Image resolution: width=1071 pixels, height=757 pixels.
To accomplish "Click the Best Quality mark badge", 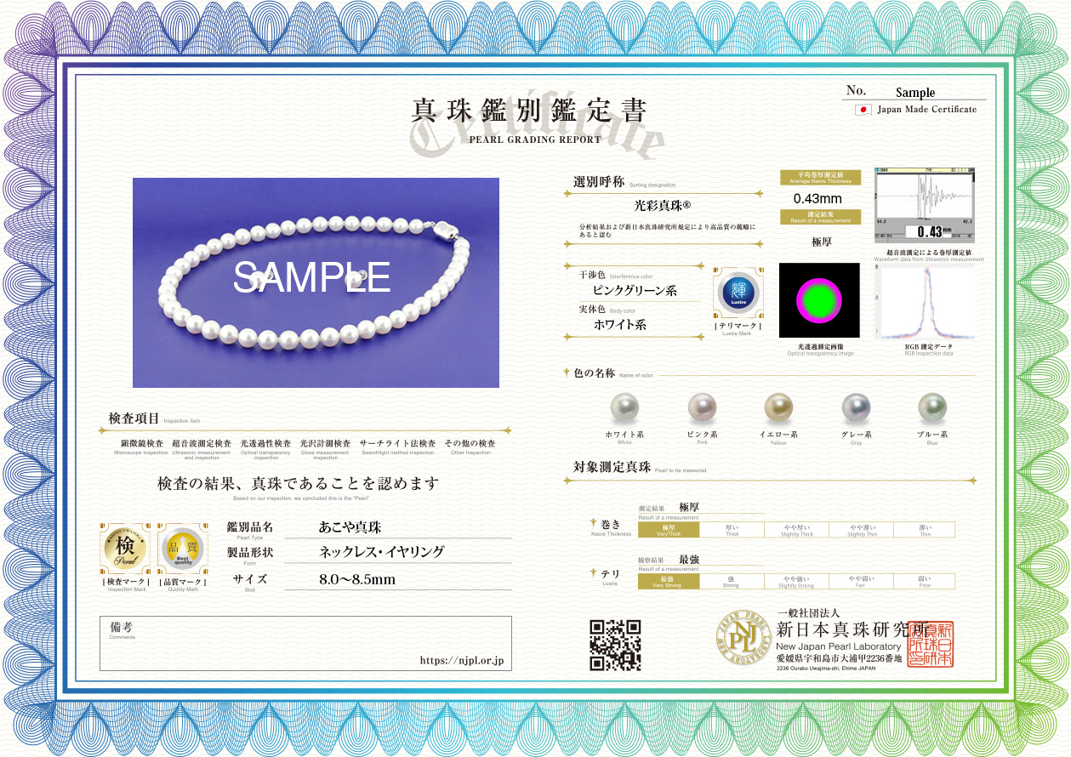I will 184,549.
